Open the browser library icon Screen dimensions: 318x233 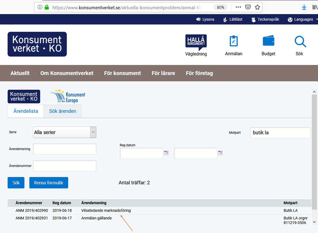pos(315,7)
